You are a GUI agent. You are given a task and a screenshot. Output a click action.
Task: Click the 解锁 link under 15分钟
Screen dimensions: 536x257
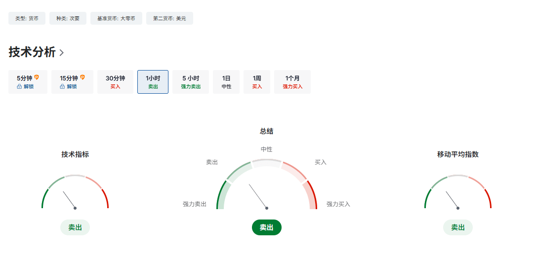point(72,87)
